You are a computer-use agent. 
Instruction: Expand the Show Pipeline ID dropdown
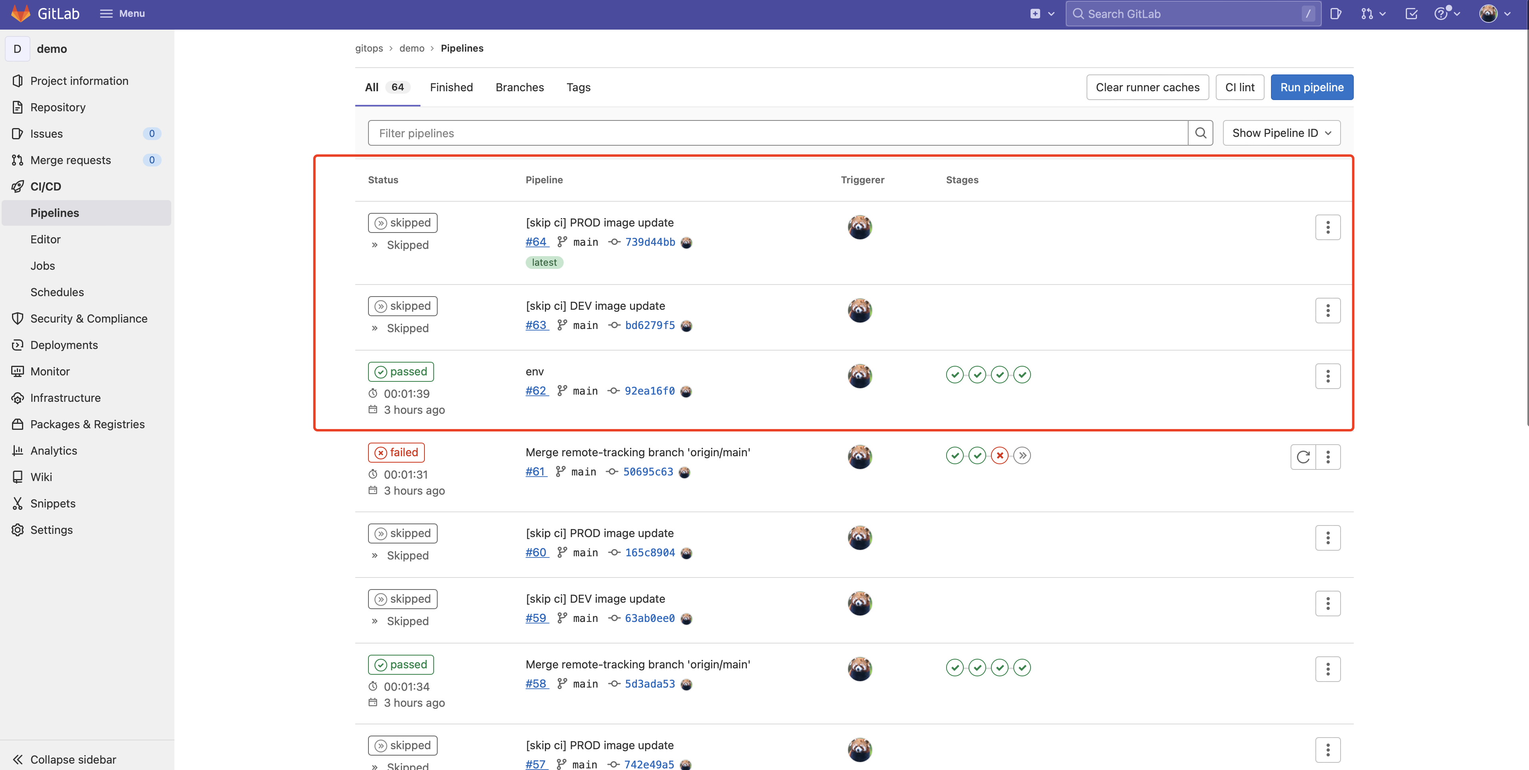pyautogui.click(x=1281, y=133)
